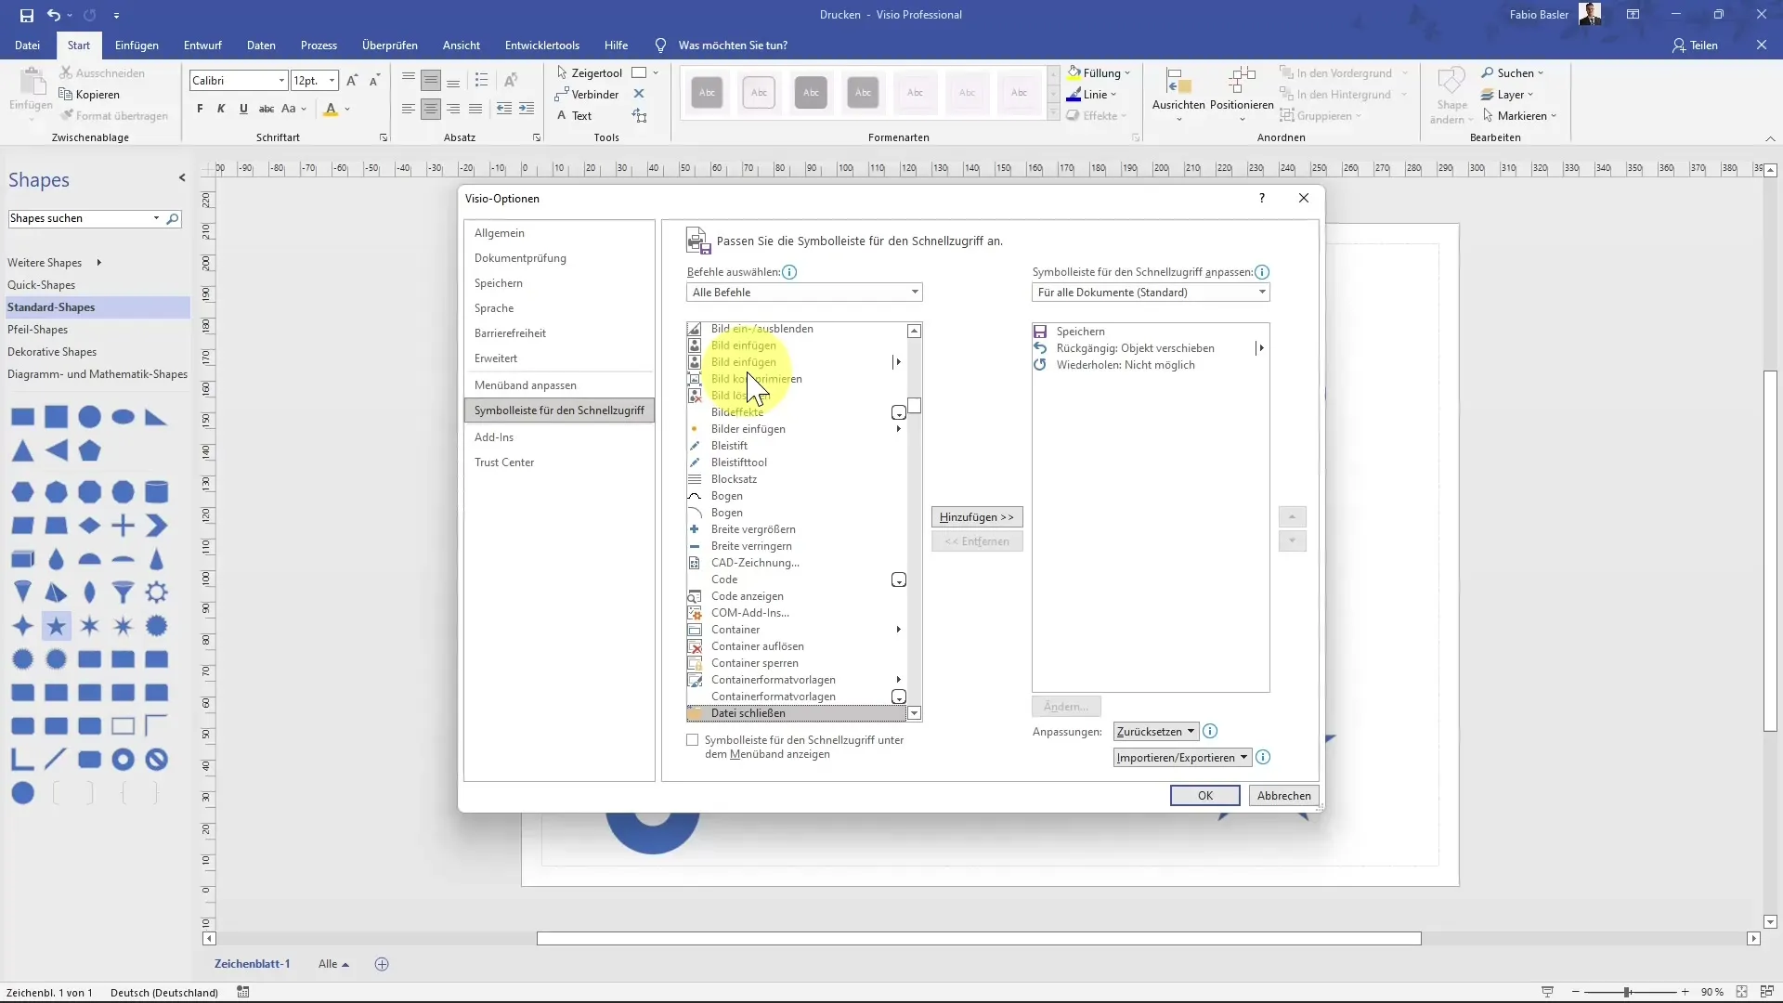Open the Alle Befehle dropdown
Image resolution: width=1783 pixels, height=1003 pixels.
(804, 293)
